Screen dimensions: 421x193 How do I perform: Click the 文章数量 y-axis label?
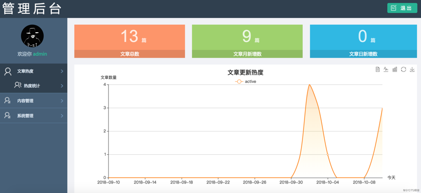click(x=109, y=77)
